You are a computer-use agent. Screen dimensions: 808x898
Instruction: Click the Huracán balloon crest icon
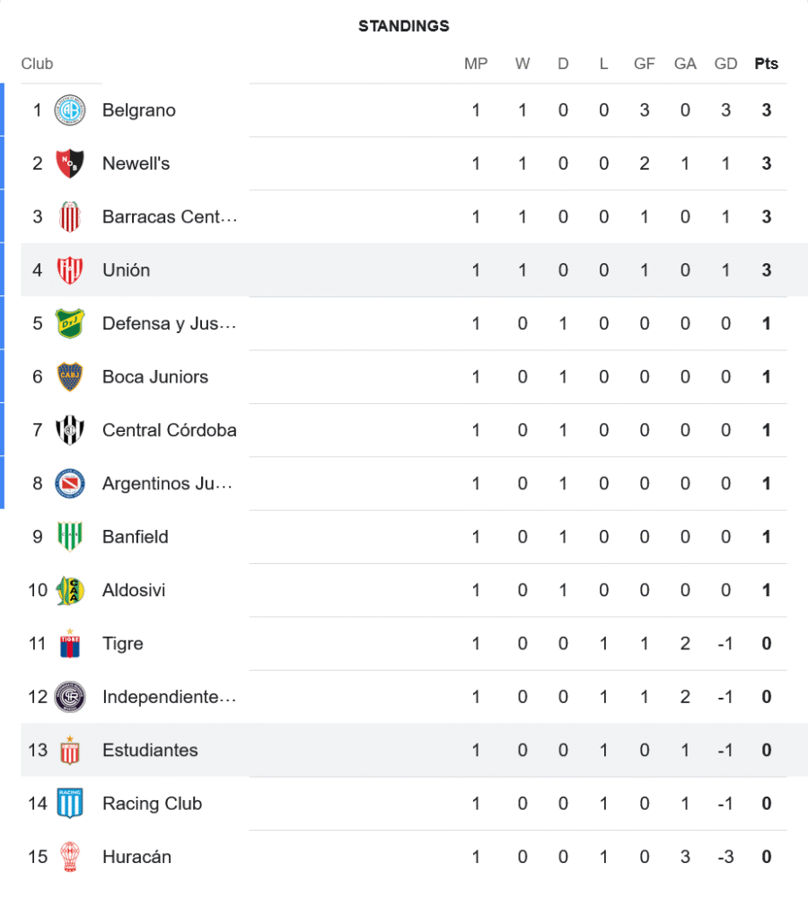tap(70, 857)
